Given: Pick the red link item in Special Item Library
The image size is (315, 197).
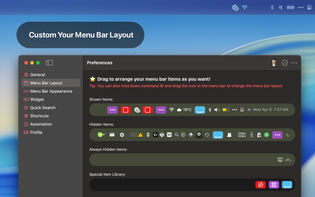Looking at the screenshot, I should point(261,185).
